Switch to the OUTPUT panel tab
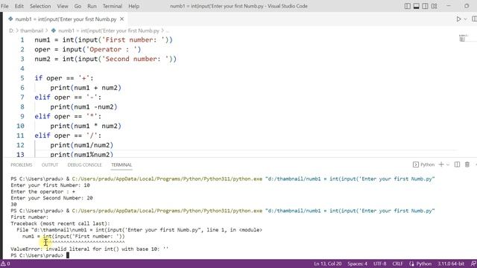 [50, 165]
